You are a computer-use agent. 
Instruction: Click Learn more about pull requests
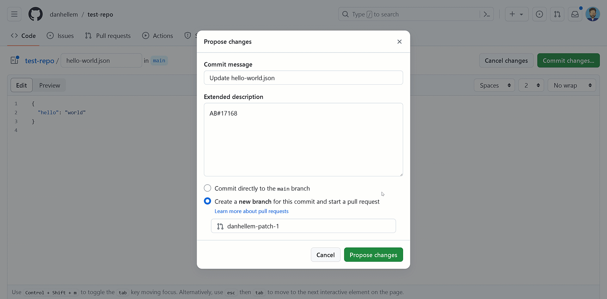[251, 211]
